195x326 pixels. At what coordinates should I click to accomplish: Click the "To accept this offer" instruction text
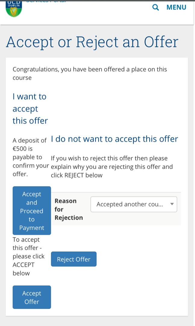click(28, 256)
